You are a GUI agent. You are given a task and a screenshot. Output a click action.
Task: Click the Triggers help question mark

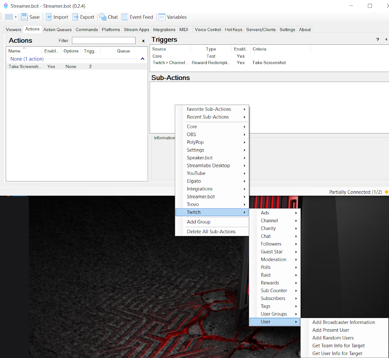377,39
